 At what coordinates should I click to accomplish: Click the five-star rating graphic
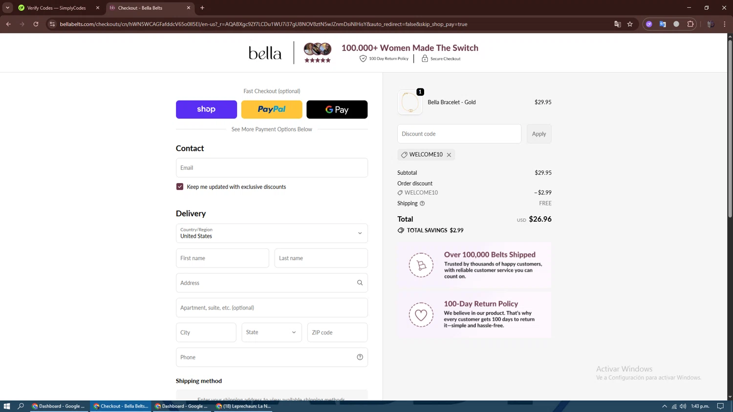pos(318,61)
